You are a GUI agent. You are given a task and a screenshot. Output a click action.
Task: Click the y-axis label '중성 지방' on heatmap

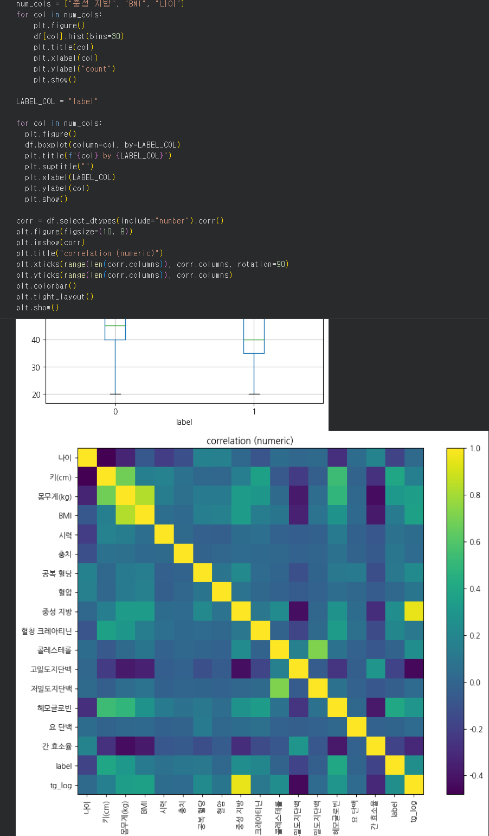[57, 612]
